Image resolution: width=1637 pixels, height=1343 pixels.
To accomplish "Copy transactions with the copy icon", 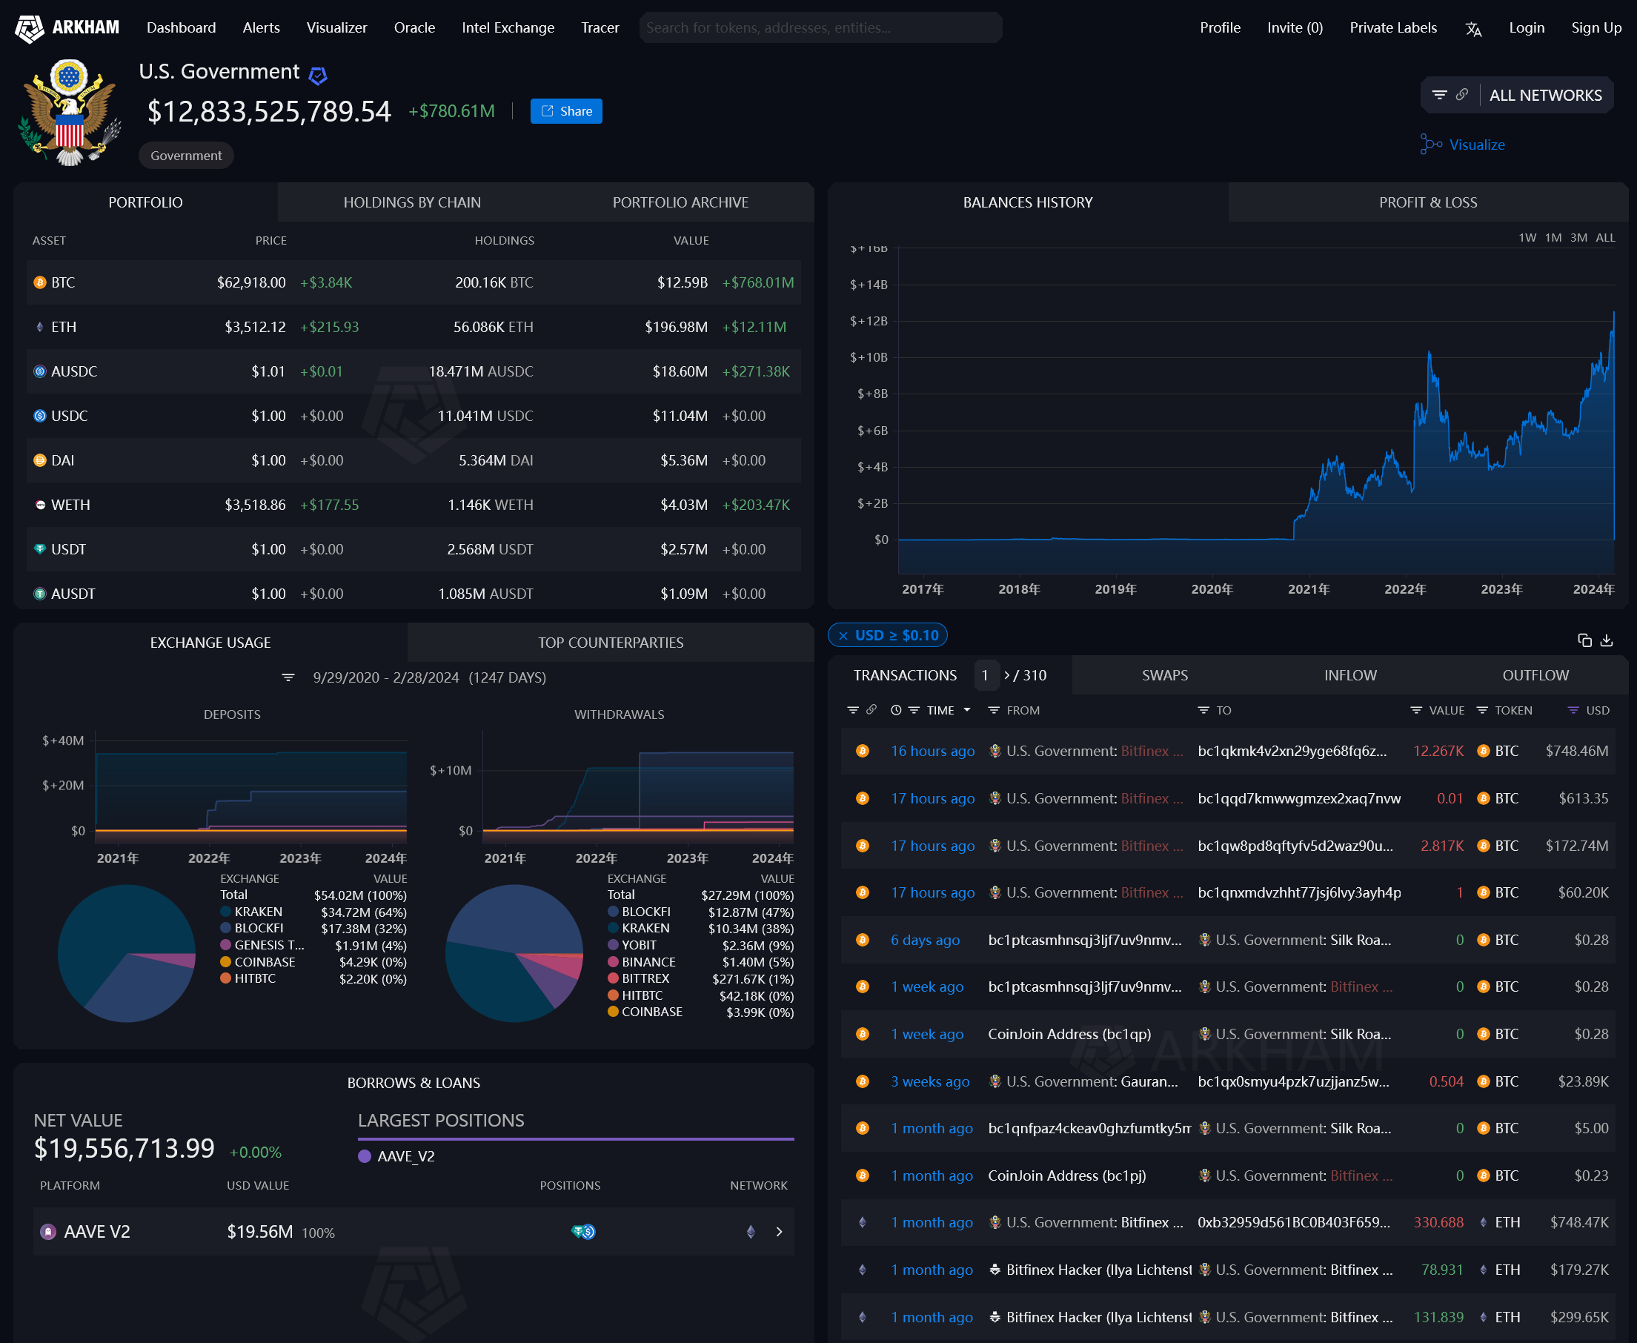I will pyautogui.click(x=1584, y=640).
